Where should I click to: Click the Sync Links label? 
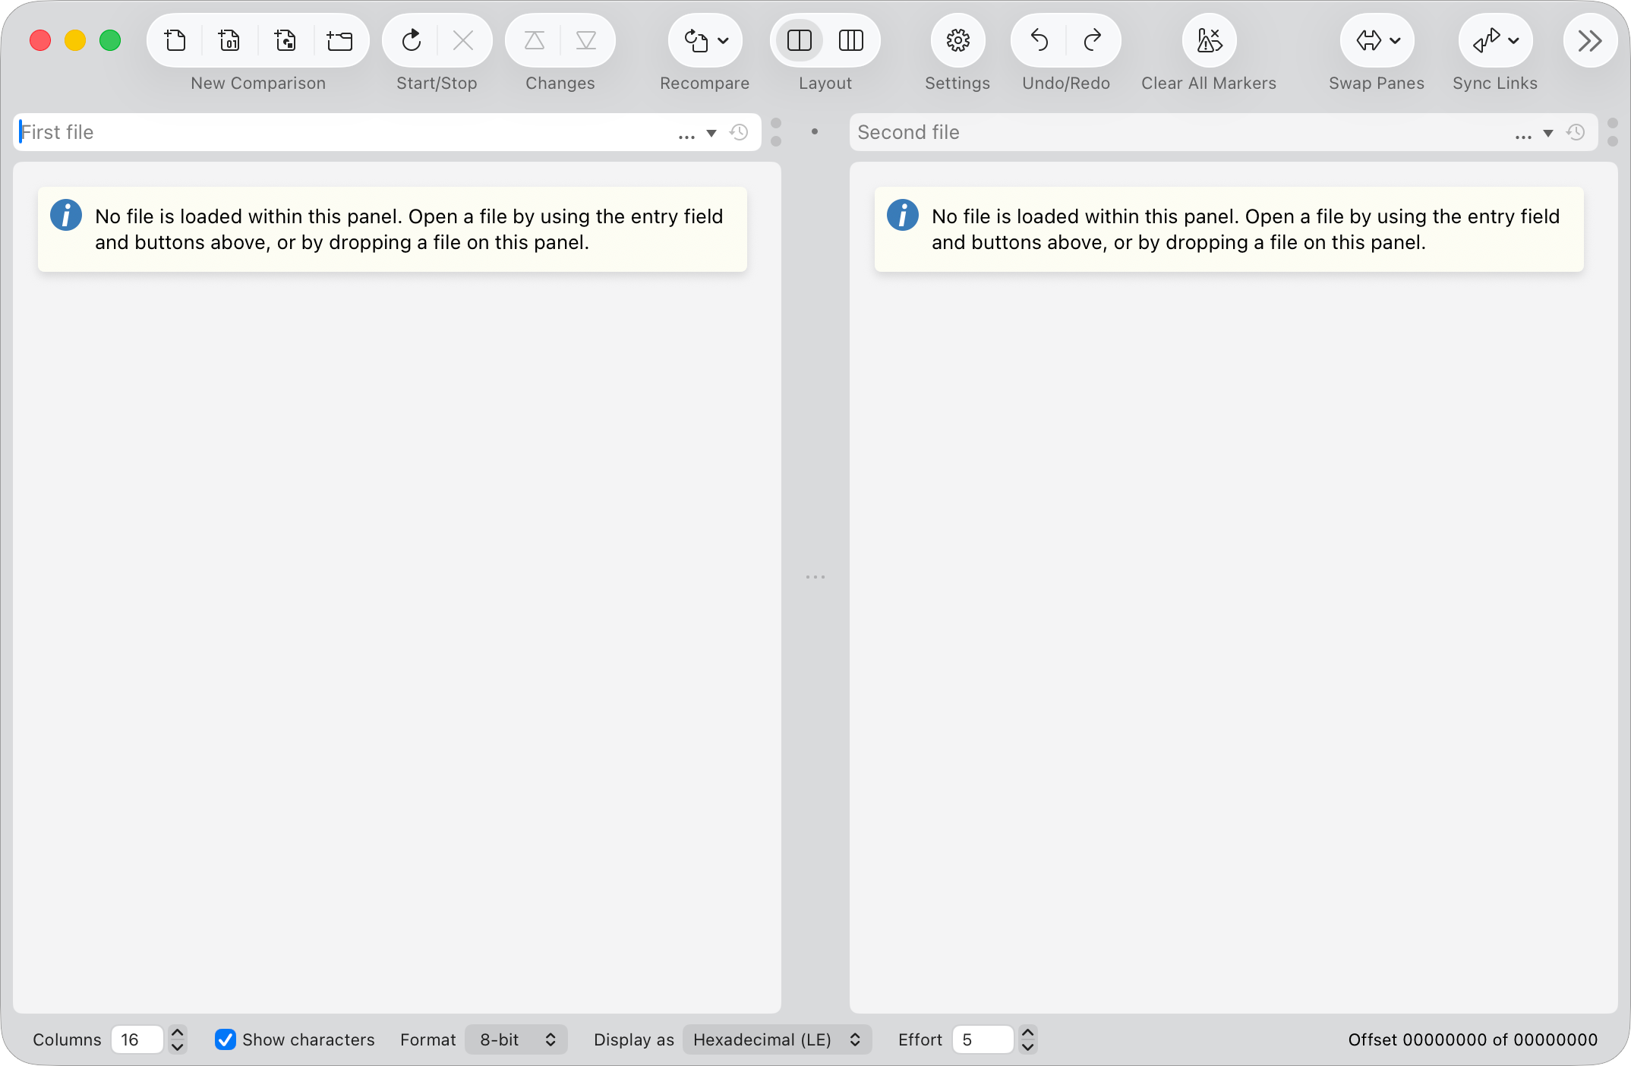pos(1495,84)
